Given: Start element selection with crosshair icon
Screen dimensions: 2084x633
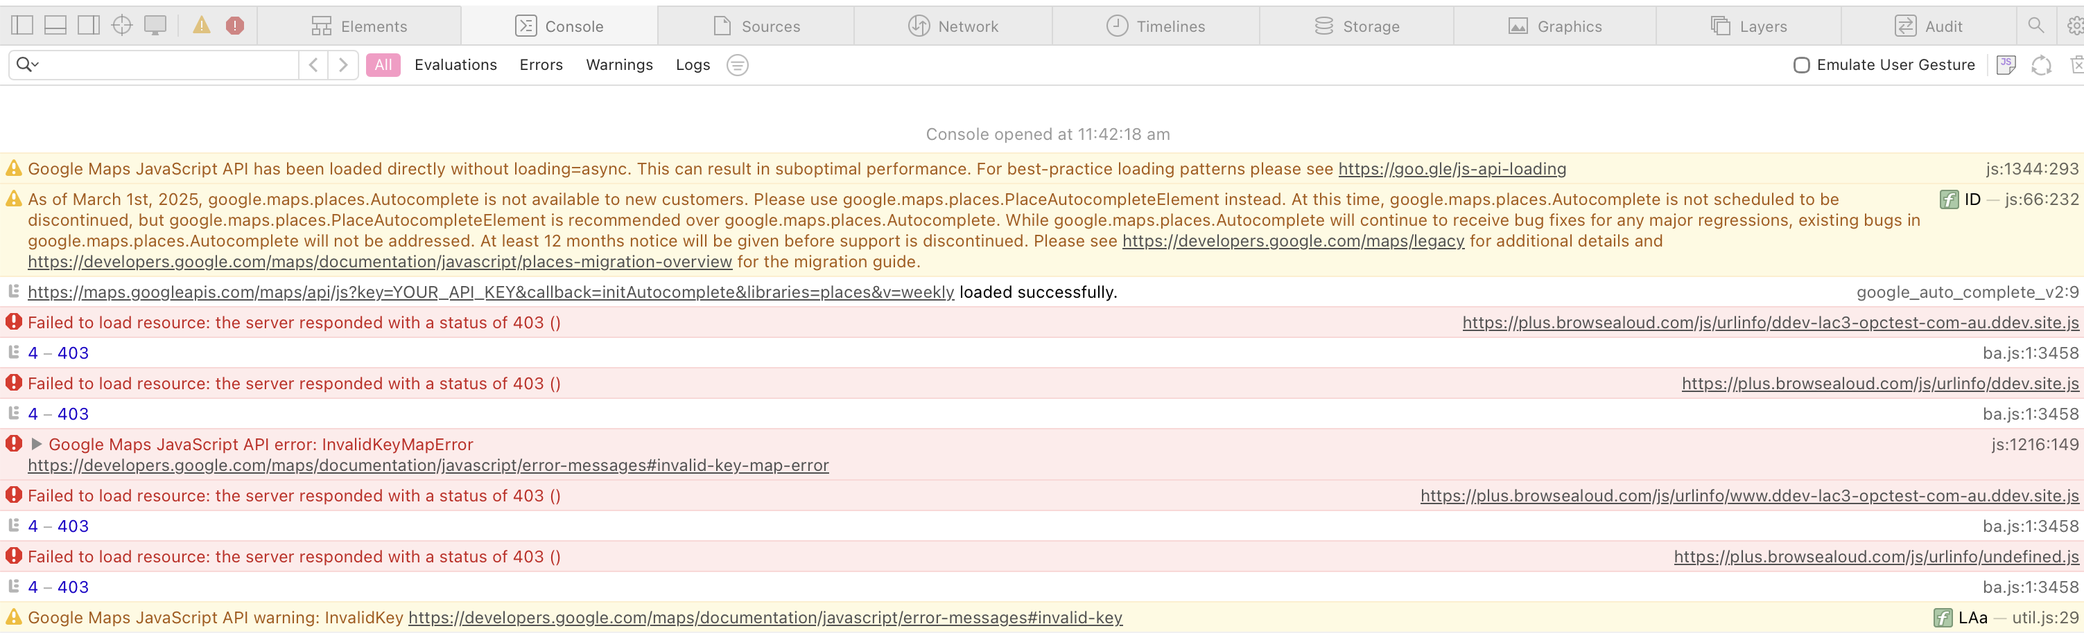Looking at the screenshot, I should [x=121, y=26].
